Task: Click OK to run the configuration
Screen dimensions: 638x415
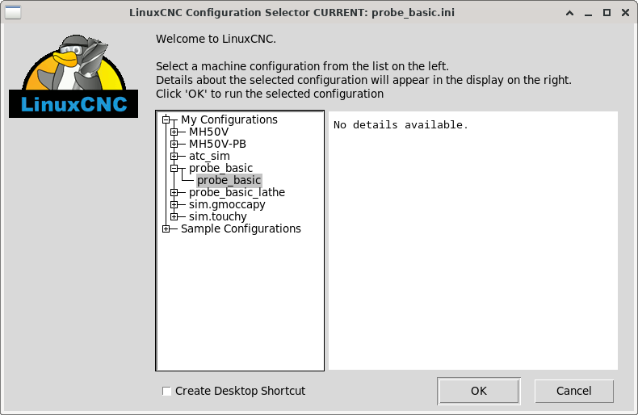Action: tap(478, 391)
